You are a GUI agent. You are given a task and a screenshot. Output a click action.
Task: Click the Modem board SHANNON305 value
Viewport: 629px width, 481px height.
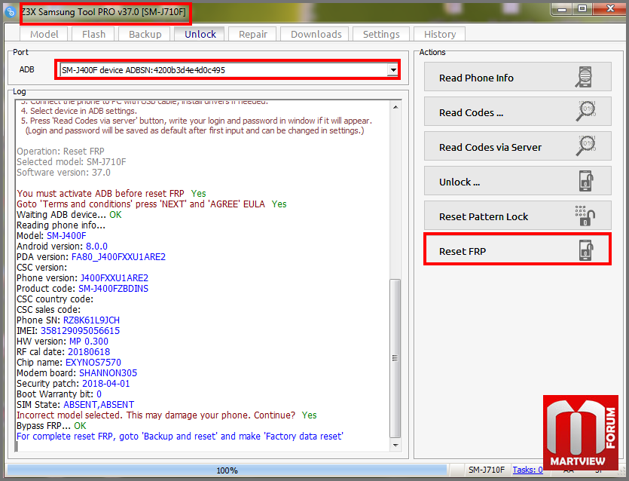[108, 373]
